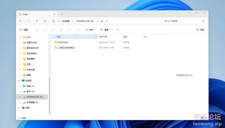
Task: Select 软件 (D:) drive in sidebar
Action: click(x=31, y=91)
